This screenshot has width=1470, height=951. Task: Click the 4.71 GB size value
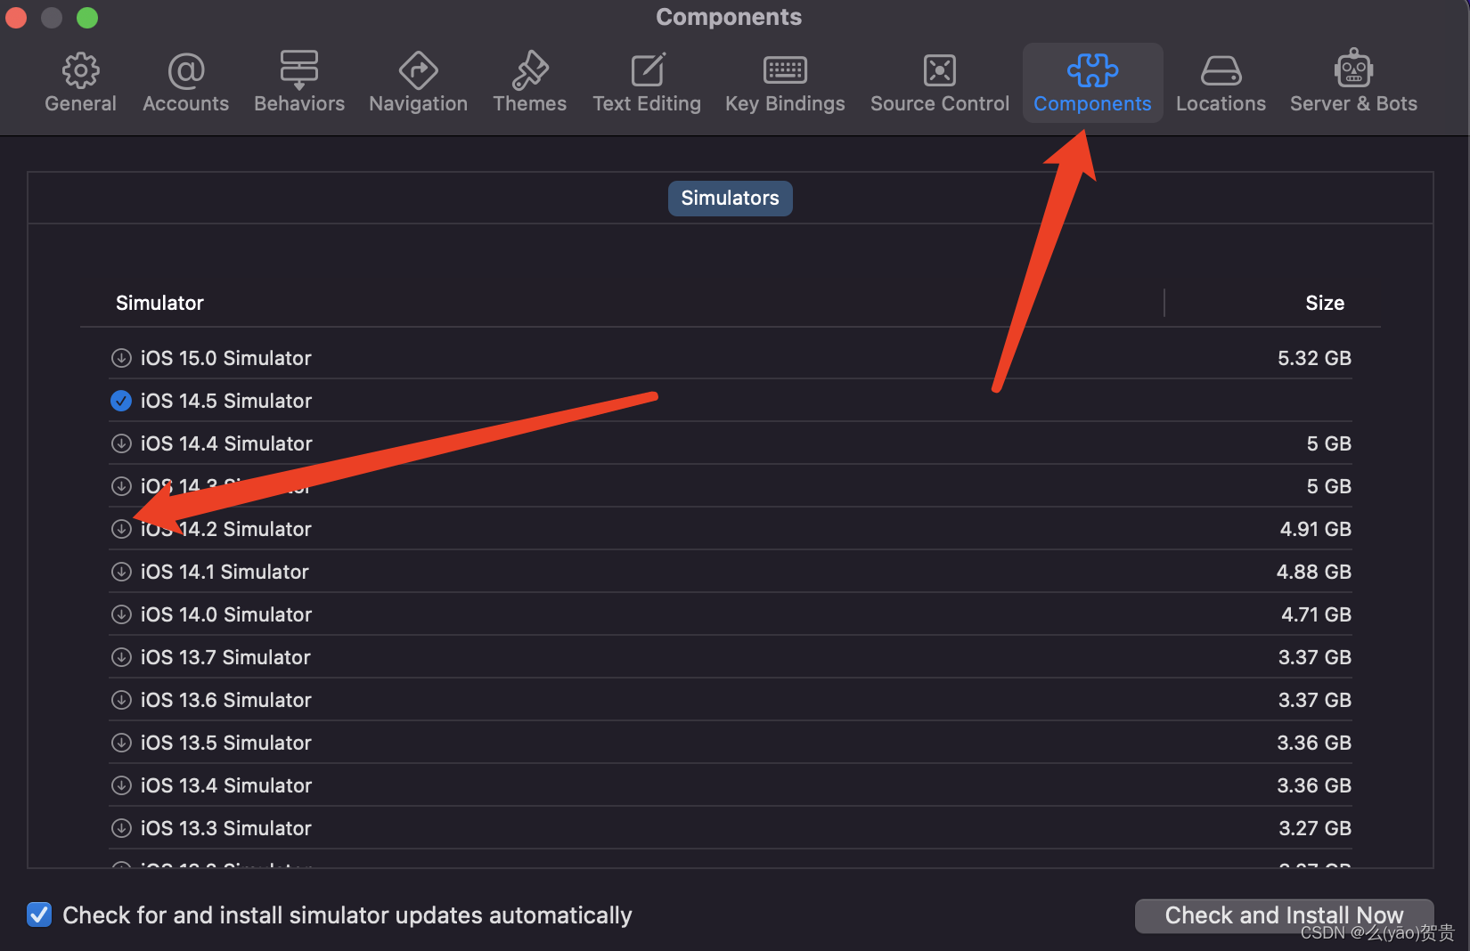click(1316, 614)
